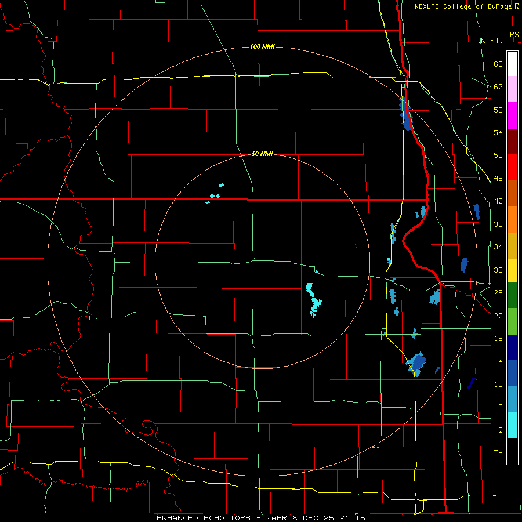The width and height of the screenshot is (522, 522).
Task: Select the gold legend swatch
Action: tap(512, 246)
